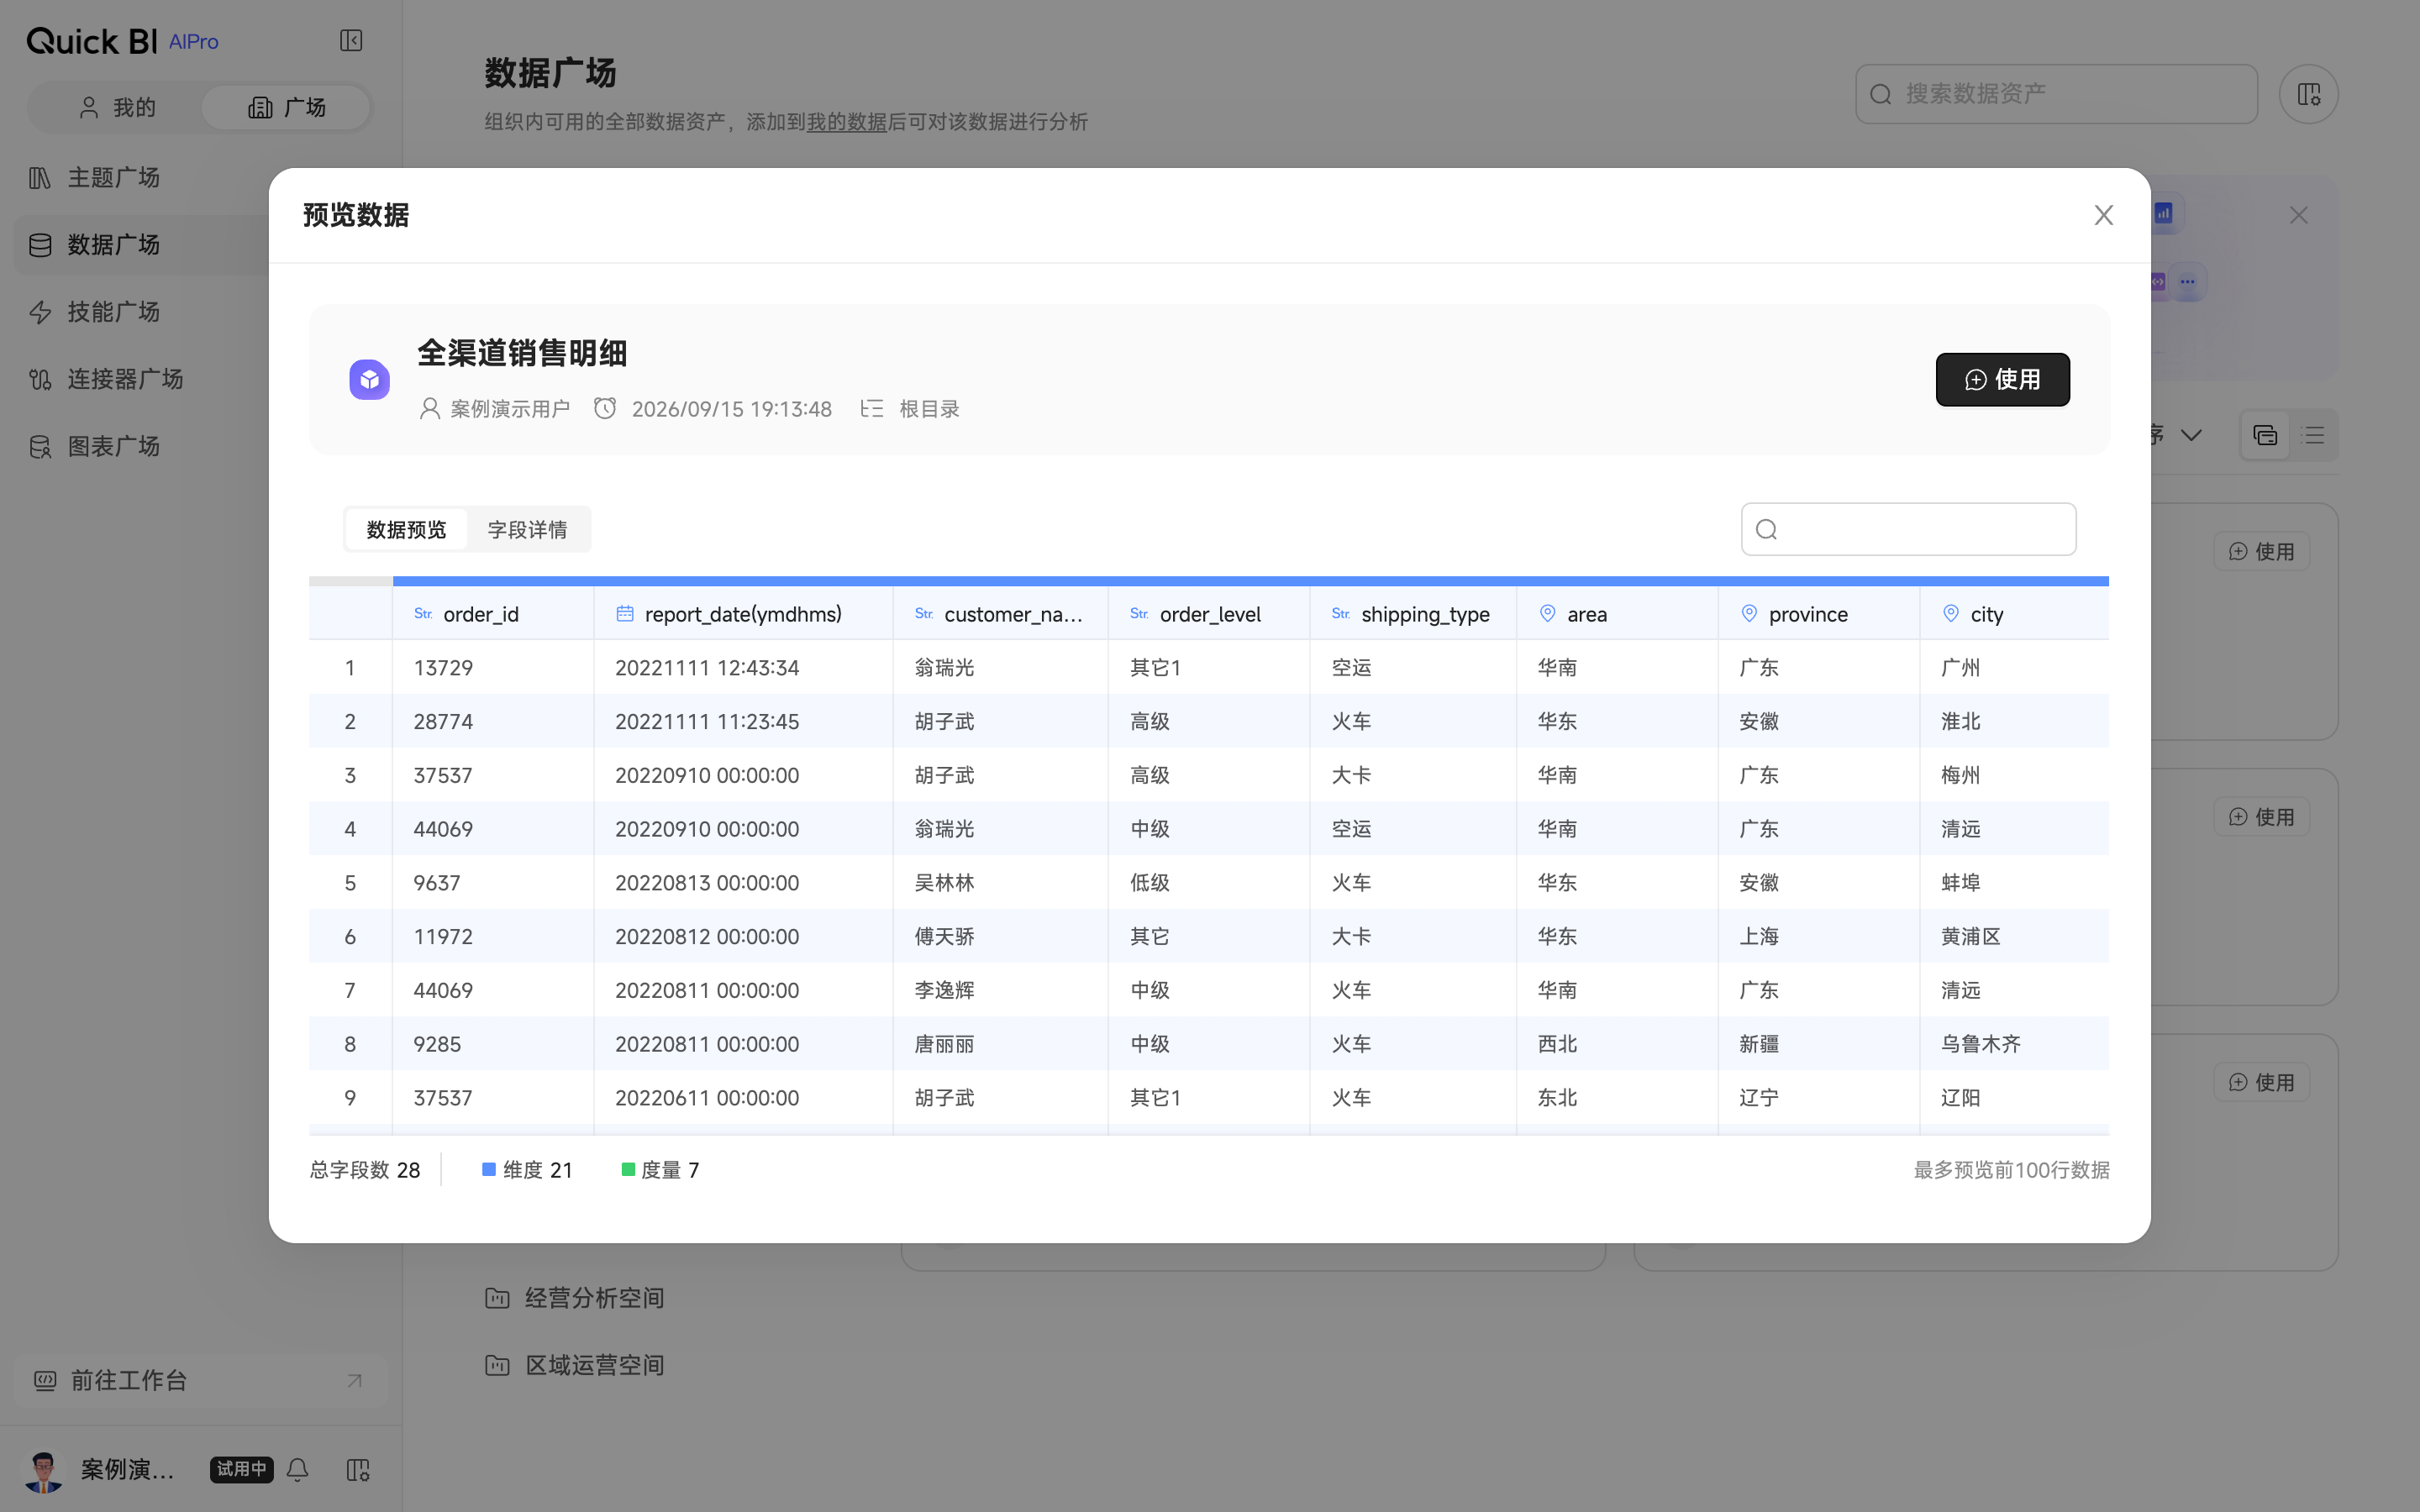Open 区域运营空间 folder
The width and height of the screenshot is (2420, 1512).
click(575, 1365)
